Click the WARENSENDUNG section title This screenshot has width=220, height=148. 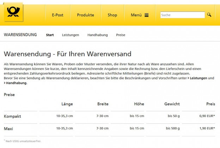20,35
